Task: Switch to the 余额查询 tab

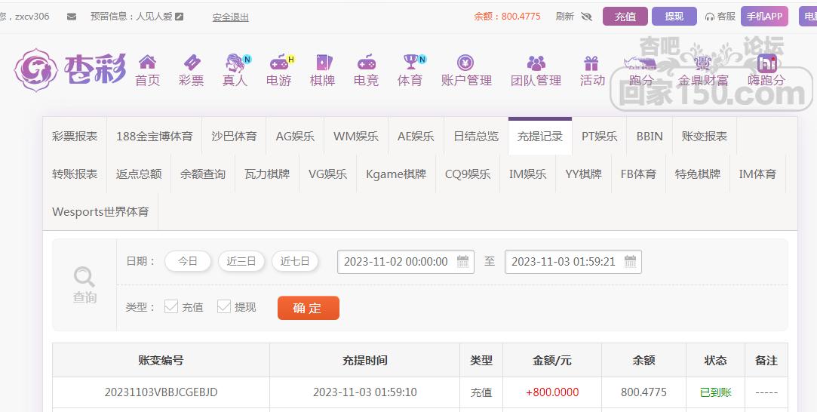Action: tap(203, 174)
